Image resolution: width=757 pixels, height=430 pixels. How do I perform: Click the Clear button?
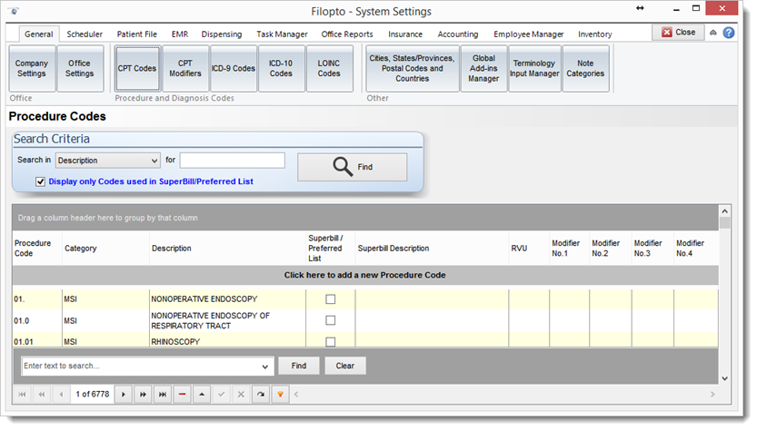tap(345, 366)
